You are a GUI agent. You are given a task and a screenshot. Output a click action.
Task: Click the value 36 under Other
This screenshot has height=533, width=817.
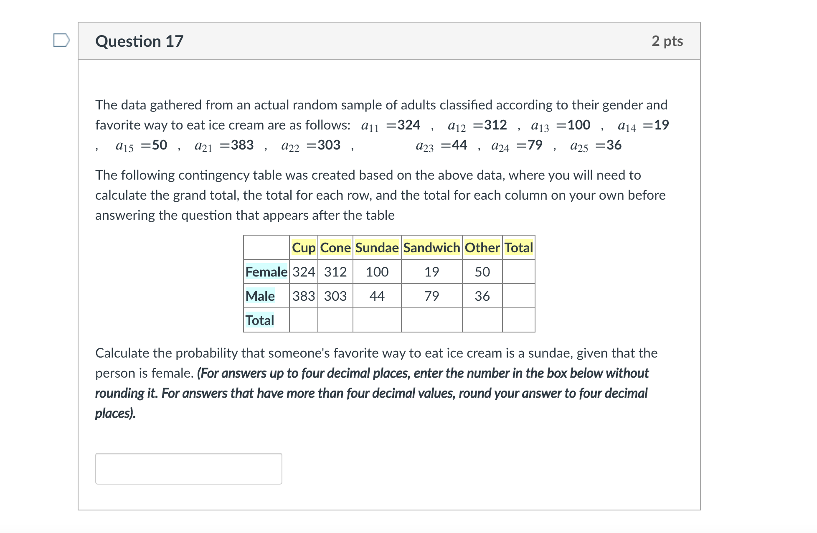tap(482, 296)
